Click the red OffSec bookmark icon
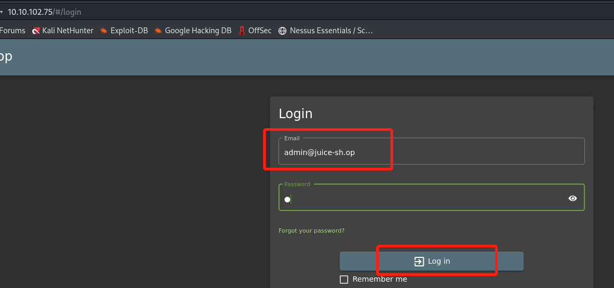The image size is (614, 288). point(241,31)
